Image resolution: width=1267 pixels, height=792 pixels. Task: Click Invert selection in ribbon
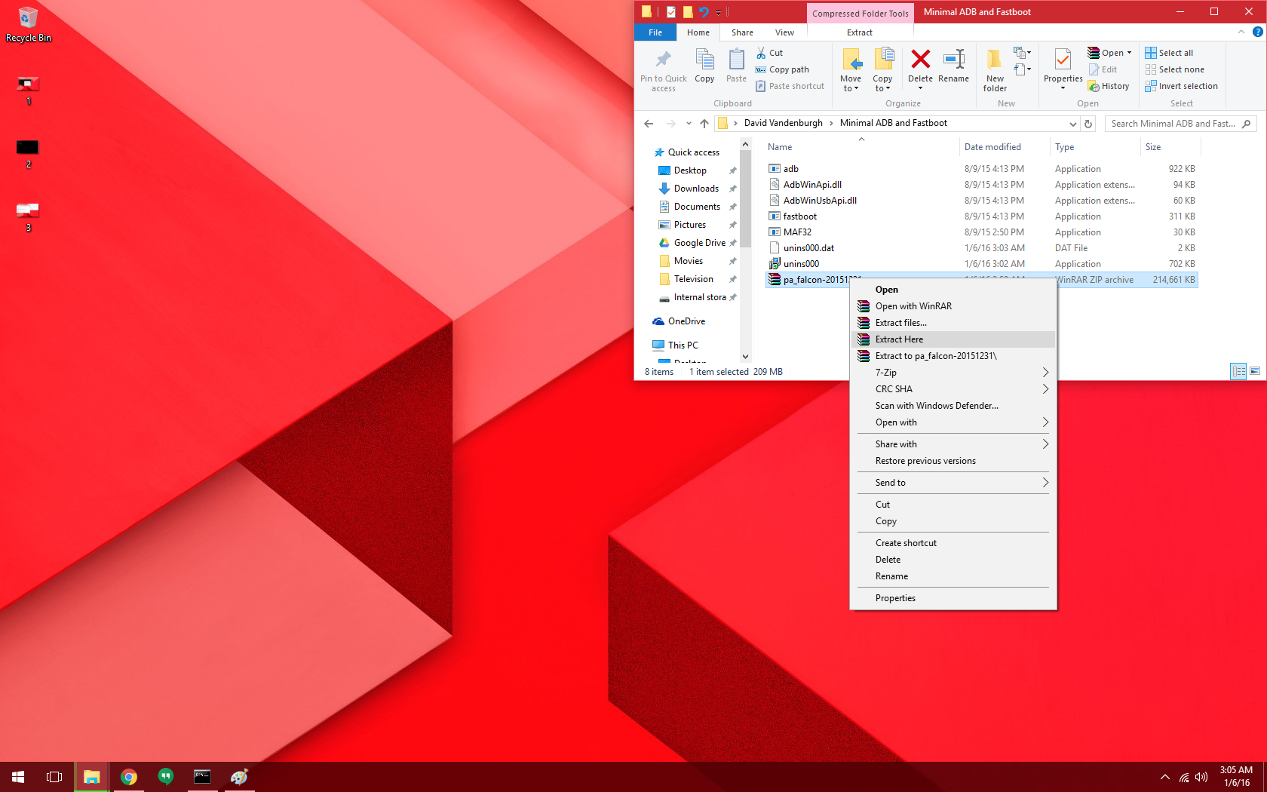coord(1182,86)
